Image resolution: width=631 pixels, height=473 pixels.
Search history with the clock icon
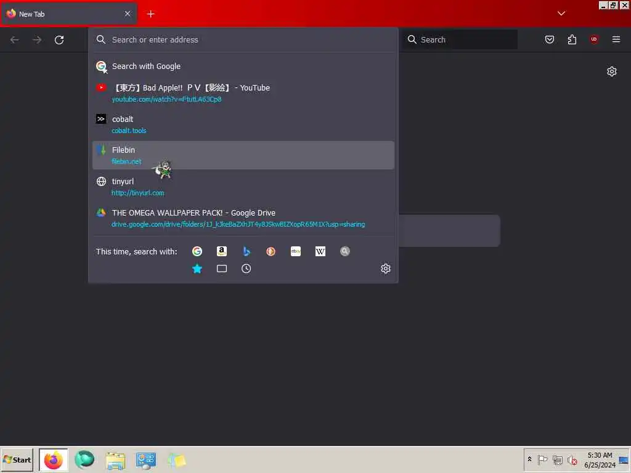tap(246, 269)
